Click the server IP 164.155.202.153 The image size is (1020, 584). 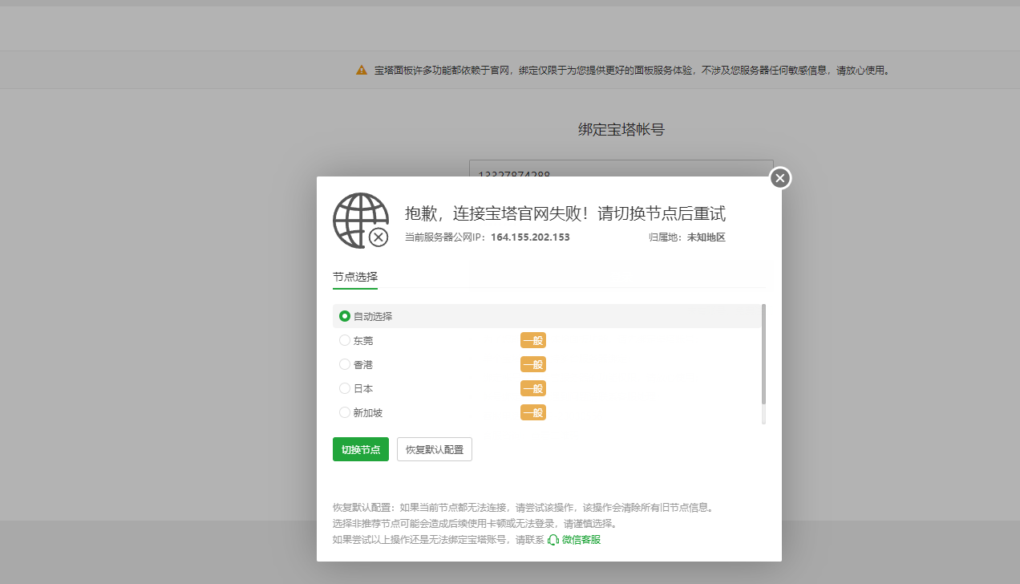click(x=530, y=237)
